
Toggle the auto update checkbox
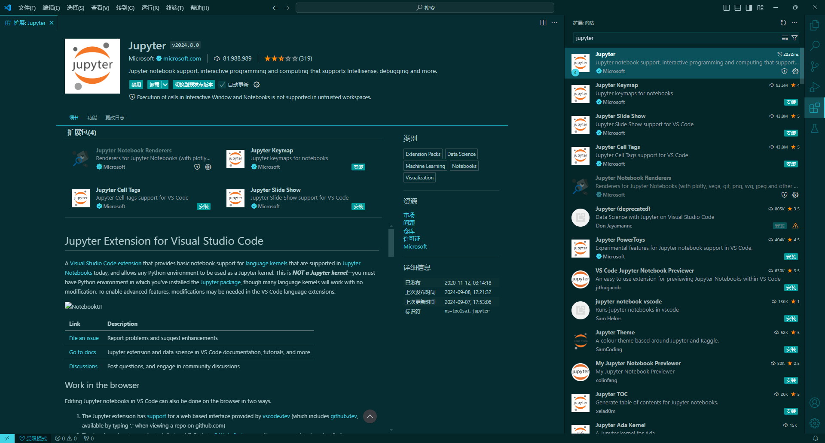pos(222,85)
